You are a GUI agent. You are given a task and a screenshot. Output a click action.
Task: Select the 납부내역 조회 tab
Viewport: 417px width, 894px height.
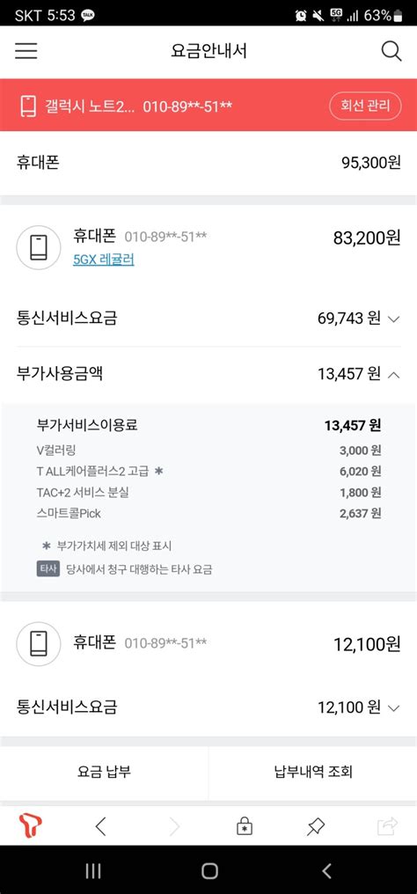pos(313,773)
